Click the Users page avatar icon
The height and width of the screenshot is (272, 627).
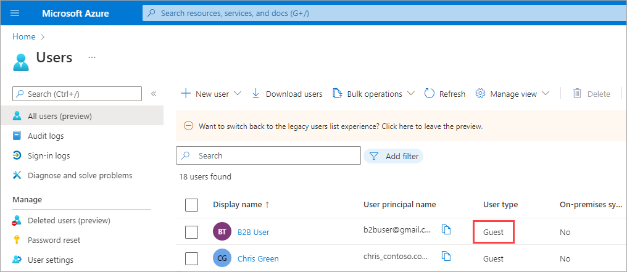tap(21, 62)
